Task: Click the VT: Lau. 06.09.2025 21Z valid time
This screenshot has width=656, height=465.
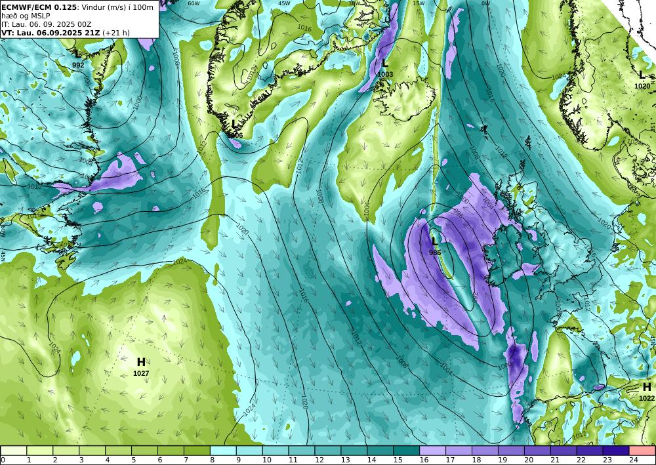Action: [x=51, y=33]
